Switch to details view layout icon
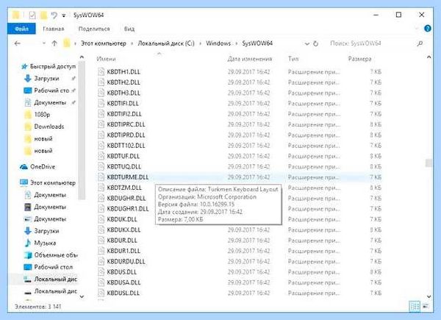Viewport: 441px width, 320px height. 415,306
